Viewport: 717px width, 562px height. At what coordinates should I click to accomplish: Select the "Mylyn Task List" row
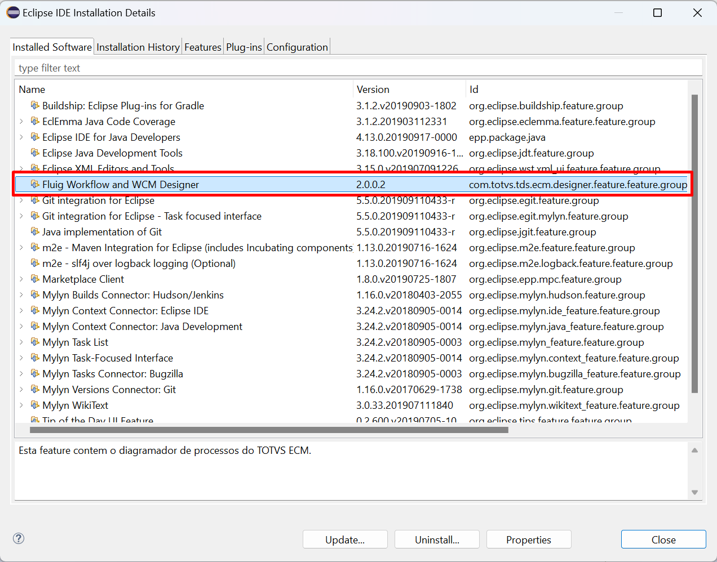click(x=351, y=342)
